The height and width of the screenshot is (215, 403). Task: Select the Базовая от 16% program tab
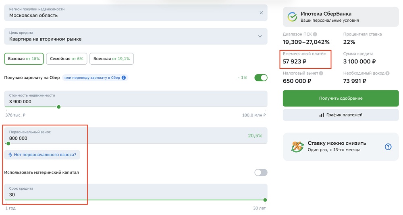24,59
